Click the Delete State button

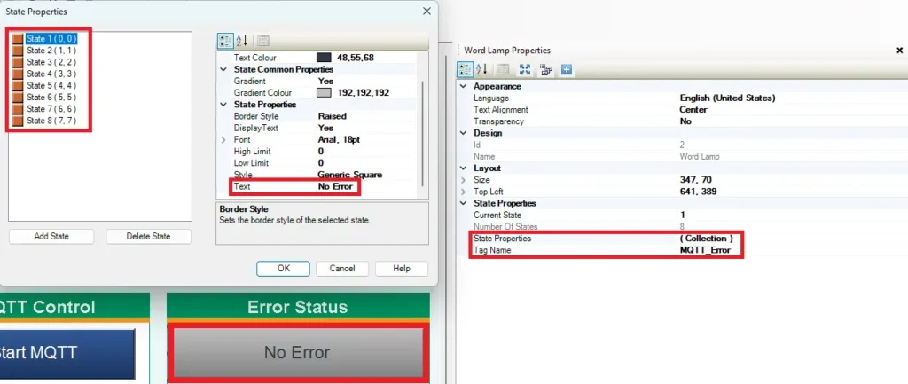148,236
